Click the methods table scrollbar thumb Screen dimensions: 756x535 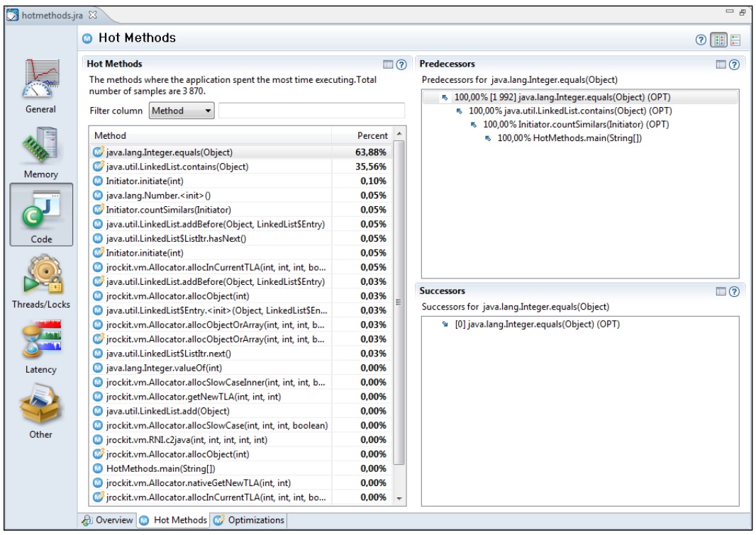(x=399, y=303)
